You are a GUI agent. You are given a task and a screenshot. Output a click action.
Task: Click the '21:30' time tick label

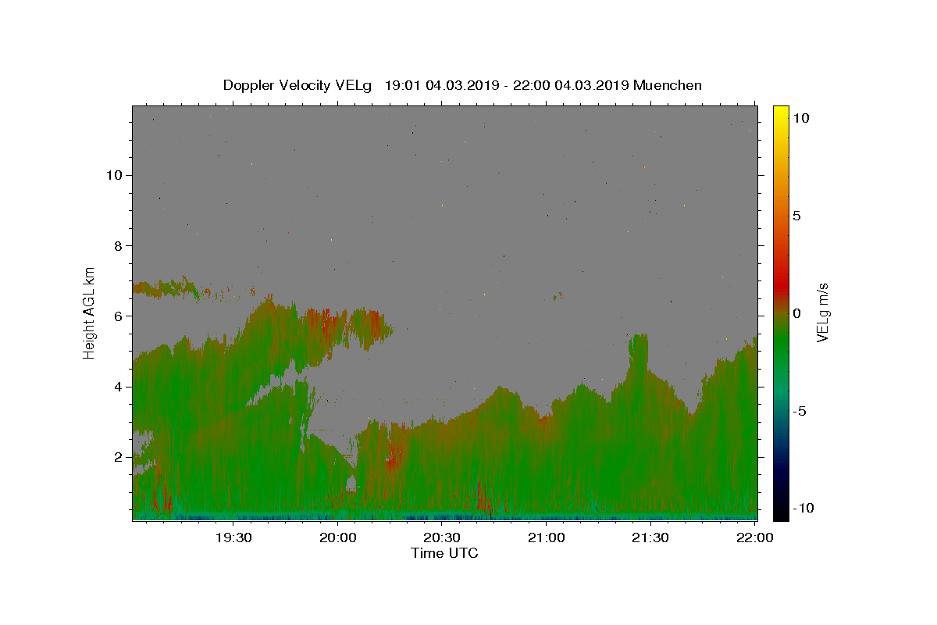[650, 537]
